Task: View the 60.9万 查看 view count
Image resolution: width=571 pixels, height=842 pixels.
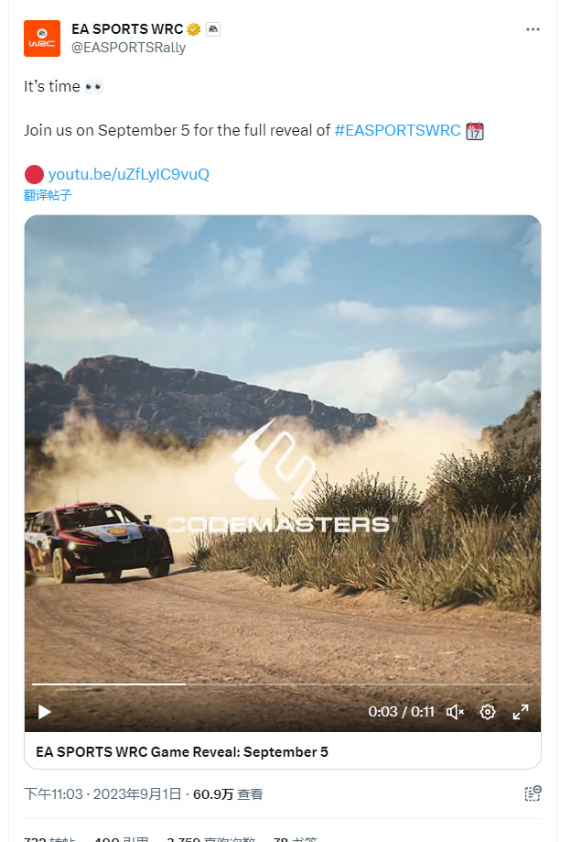Action: pos(228,794)
